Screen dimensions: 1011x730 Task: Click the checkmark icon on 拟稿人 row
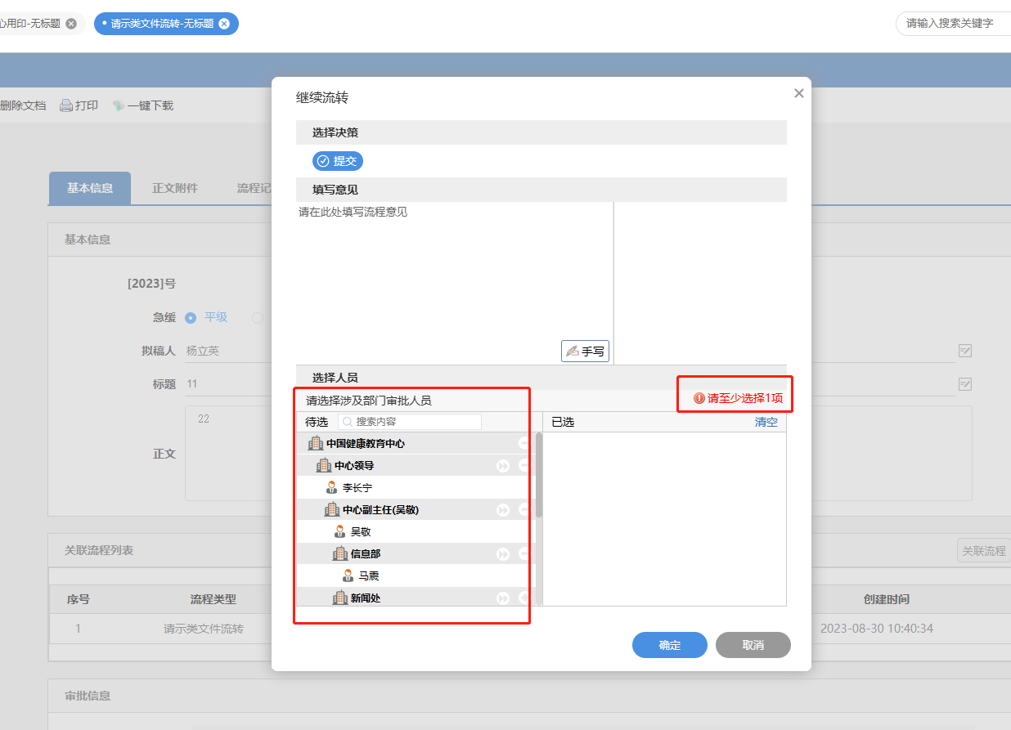tap(965, 351)
